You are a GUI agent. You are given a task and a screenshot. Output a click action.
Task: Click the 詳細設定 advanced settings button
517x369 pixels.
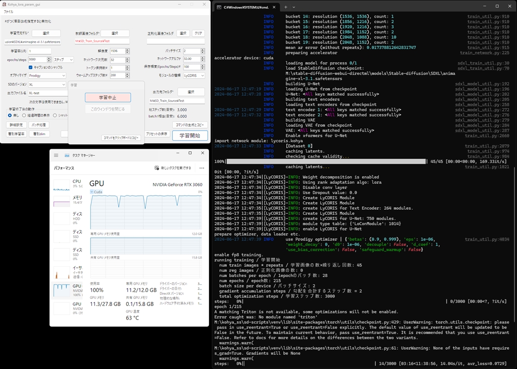click(x=16, y=125)
